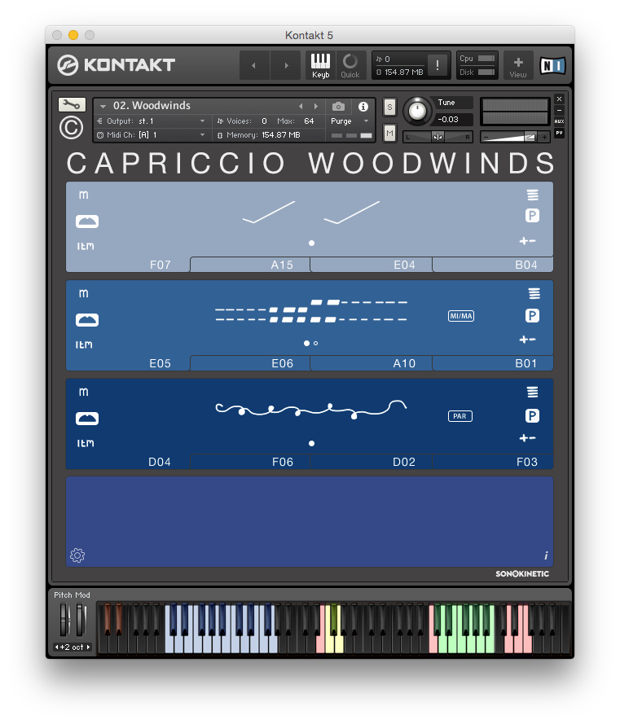
Task: Open the info i icon at bottom right
Action: point(546,555)
